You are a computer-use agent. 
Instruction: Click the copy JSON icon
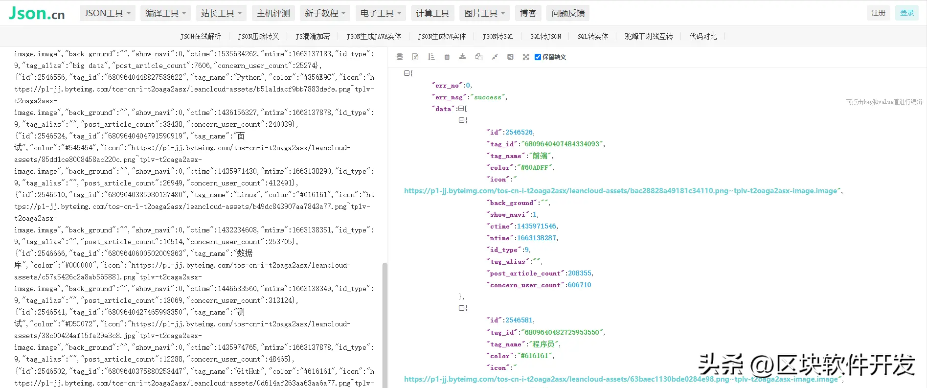tap(479, 57)
